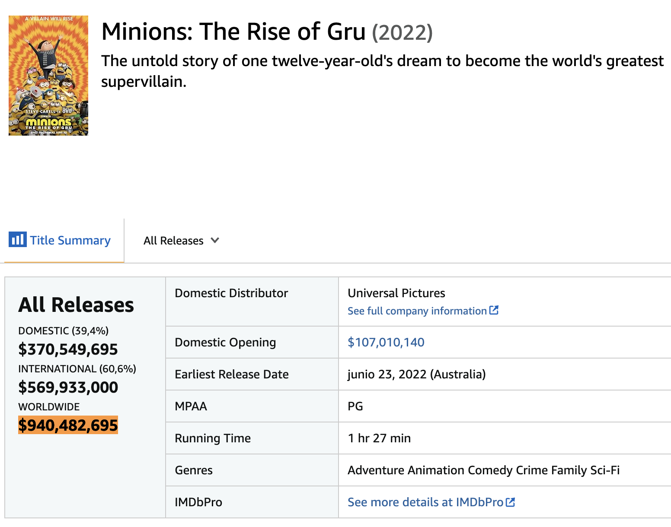The width and height of the screenshot is (671, 527).
Task: Click the 1 hr 27 min running time
Action: [379, 438]
